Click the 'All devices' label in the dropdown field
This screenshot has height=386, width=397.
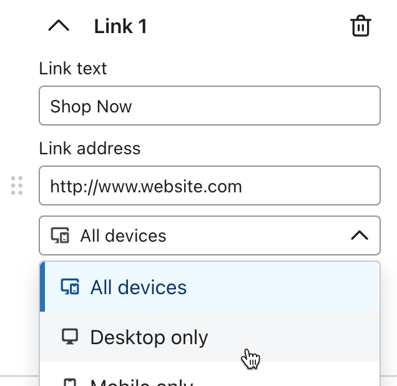click(x=123, y=236)
